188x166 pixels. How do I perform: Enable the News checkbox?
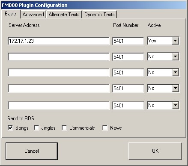(105, 128)
